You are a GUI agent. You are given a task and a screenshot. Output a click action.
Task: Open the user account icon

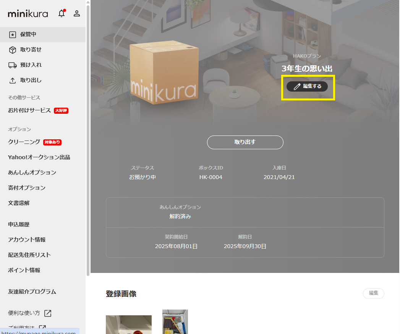click(x=77, y=13)
